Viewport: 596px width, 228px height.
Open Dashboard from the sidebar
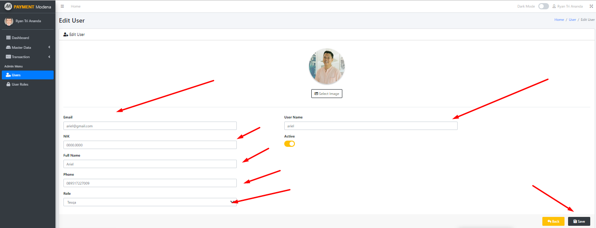click(20, 38)
